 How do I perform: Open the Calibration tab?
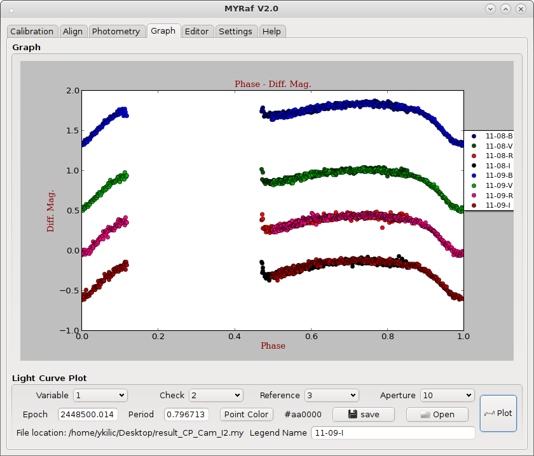[x=32, y=31]
